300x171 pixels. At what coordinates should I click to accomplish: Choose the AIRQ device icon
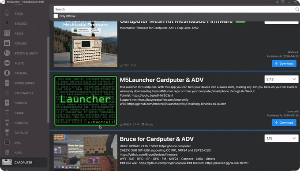click(x=7, y=153)
